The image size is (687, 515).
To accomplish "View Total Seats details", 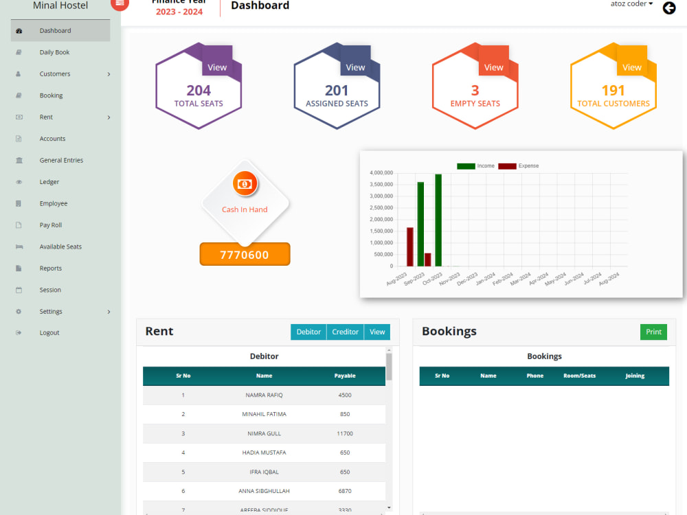I will click(217, 67).
